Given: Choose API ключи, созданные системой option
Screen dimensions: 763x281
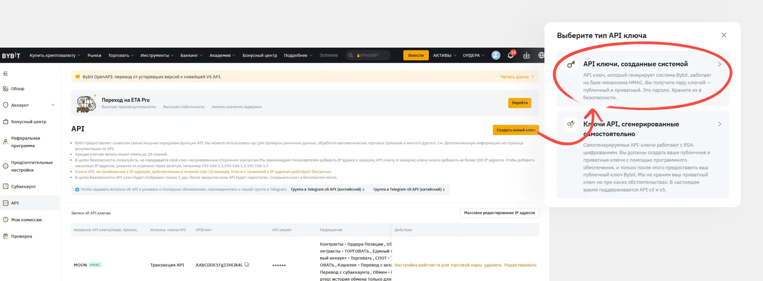Looking at the screenshot, I should (x=643, y=79).
